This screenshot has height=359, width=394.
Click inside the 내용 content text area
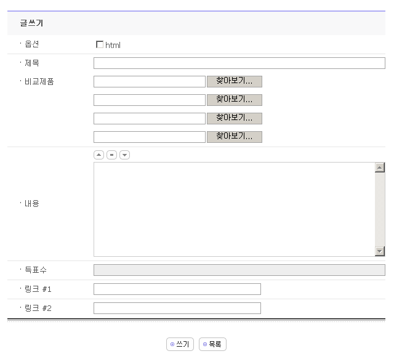pos(234,209)
